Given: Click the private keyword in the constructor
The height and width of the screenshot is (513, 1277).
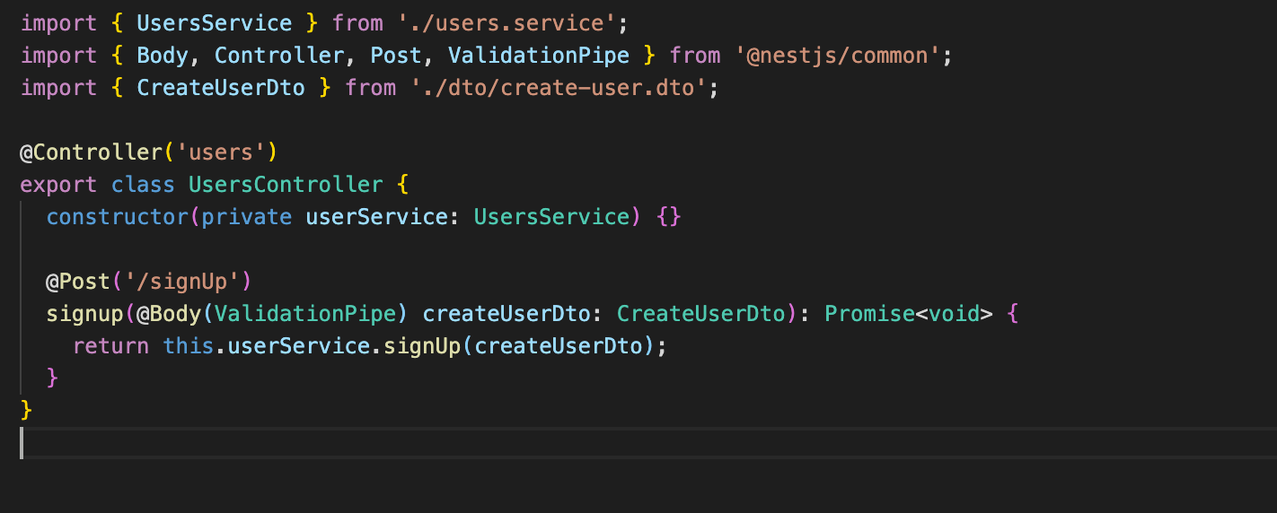Looking at the screenshot, I should coord(247,216).
